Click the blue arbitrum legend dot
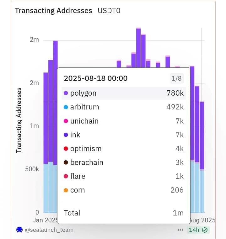The width and height of the screenshot is (226, 239). coord(66,107)
